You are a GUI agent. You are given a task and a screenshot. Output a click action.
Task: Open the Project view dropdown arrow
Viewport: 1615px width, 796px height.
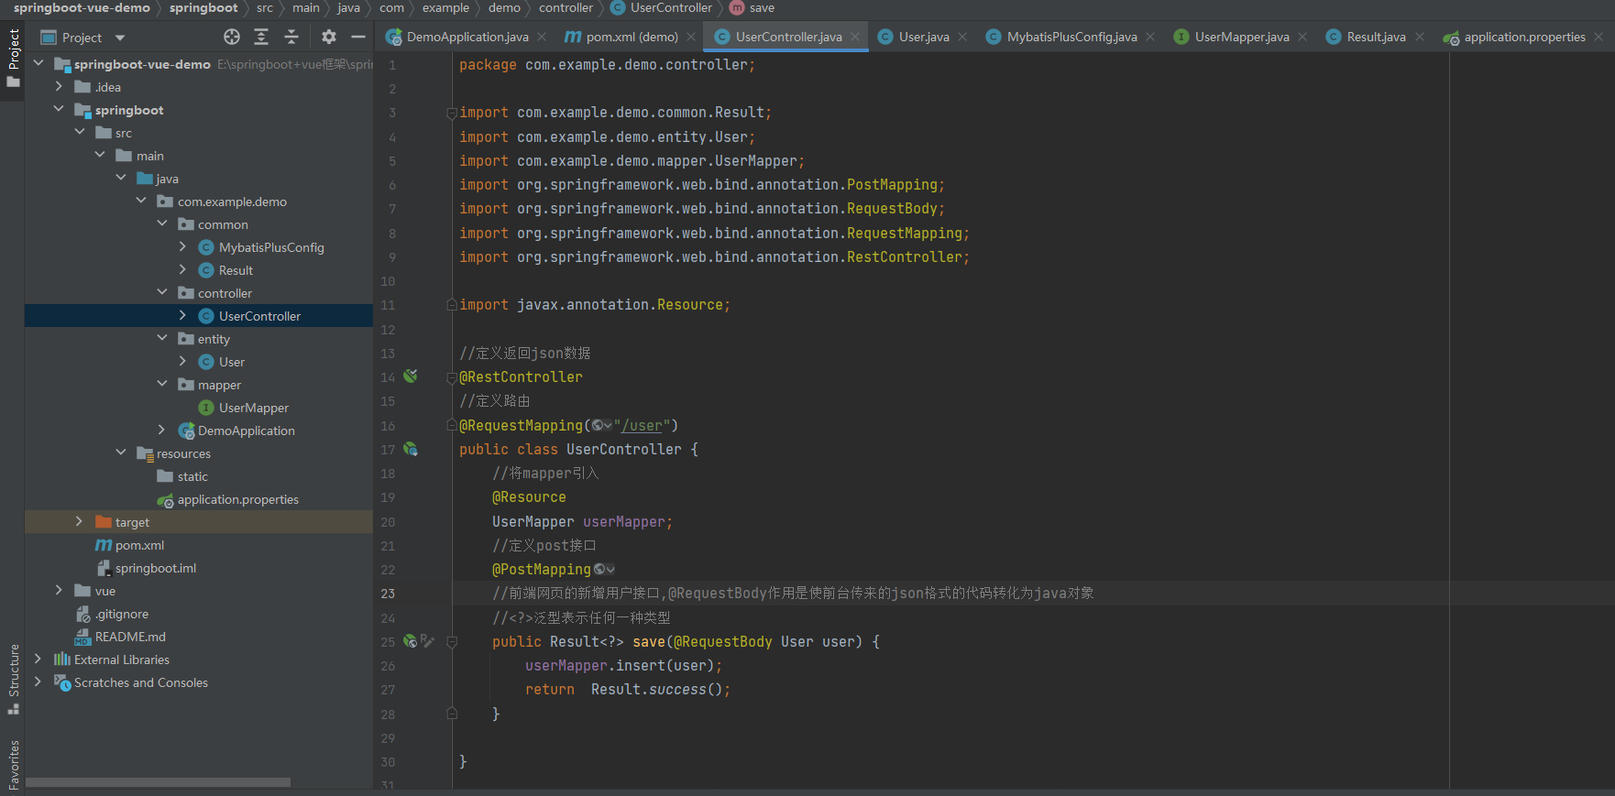(120, 38)
